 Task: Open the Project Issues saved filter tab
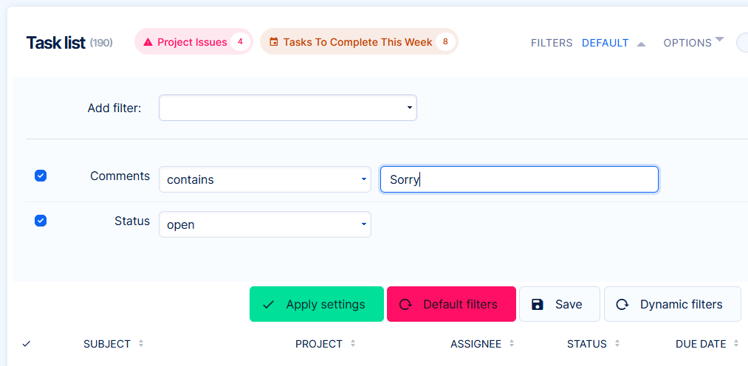[x=192, y=42]
